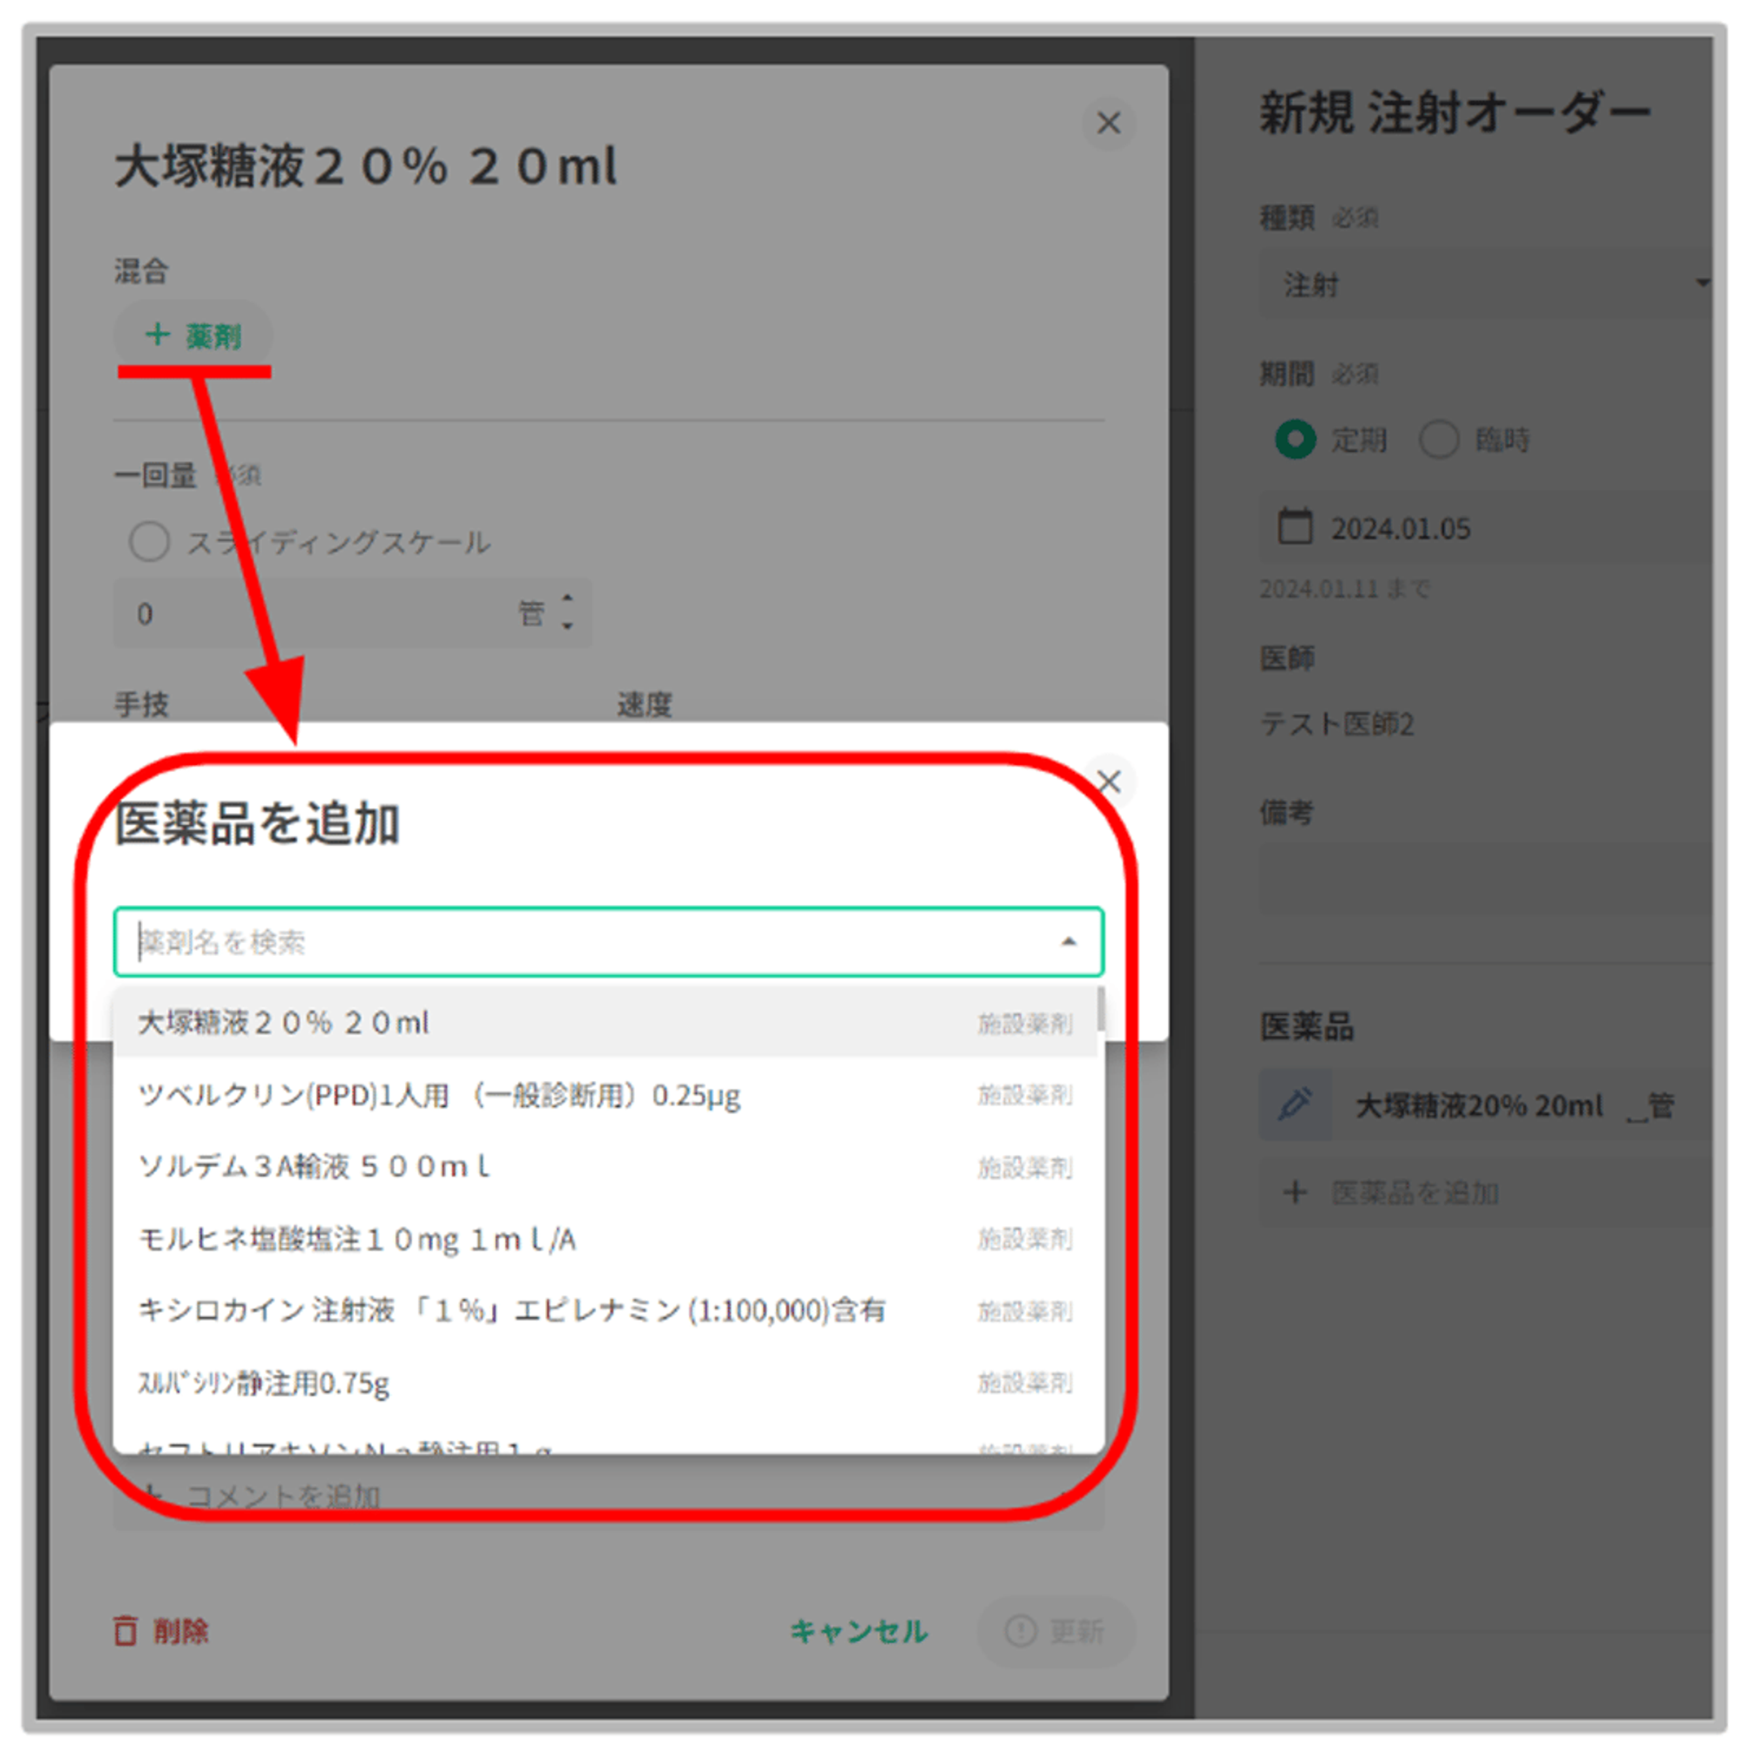Close the 大塚糖液 panel with top X
This screenshot has width=1742, height=1752.
coord(1108,124)
